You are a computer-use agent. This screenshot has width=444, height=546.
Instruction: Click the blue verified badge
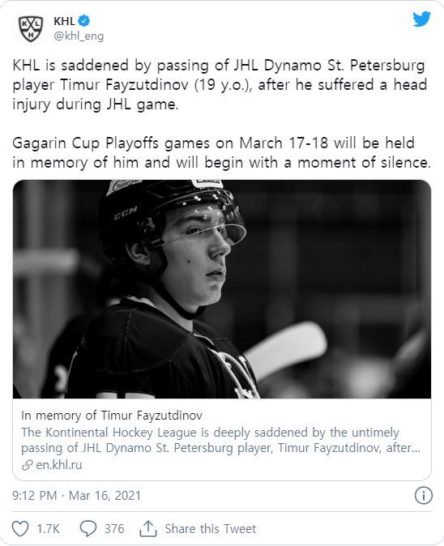(84, 21)
